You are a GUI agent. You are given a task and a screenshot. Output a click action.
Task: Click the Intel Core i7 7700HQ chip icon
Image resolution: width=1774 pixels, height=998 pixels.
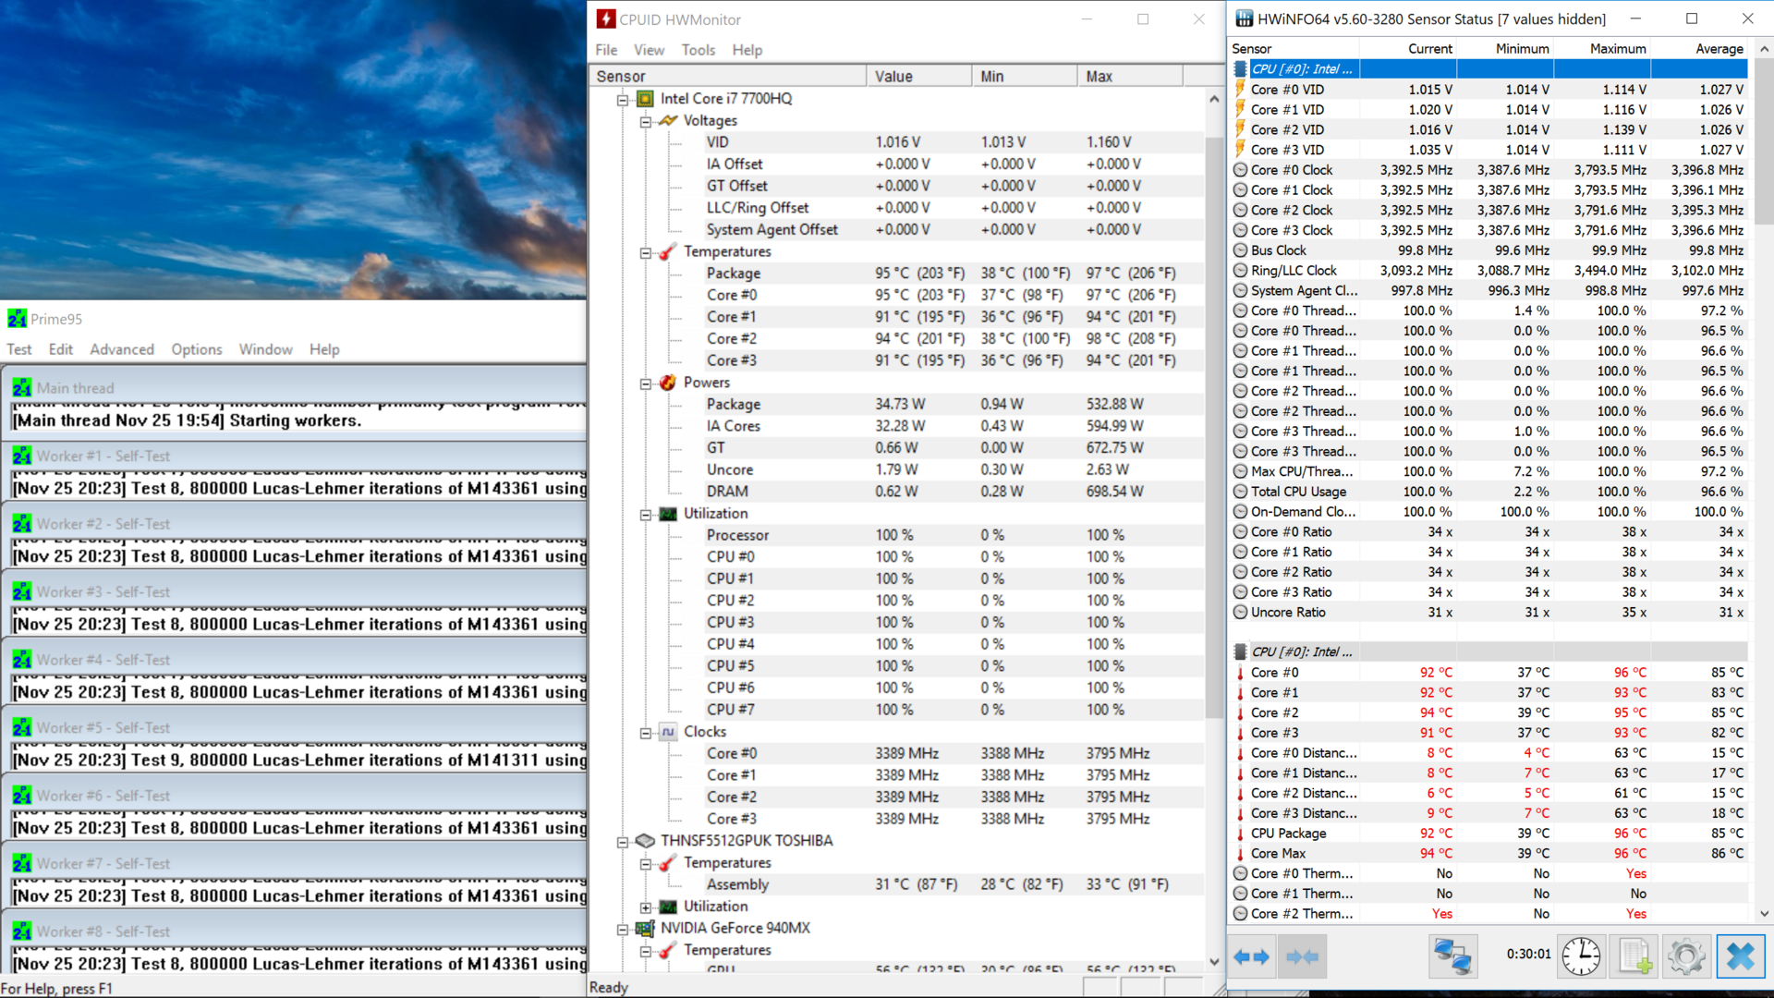pyautogui.click(x=646, y=99)
